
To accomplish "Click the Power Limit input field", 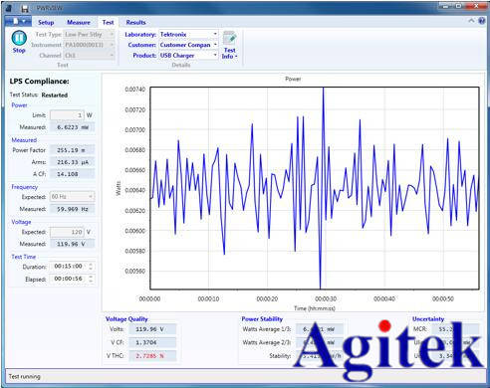I will (x=67, y=115).
